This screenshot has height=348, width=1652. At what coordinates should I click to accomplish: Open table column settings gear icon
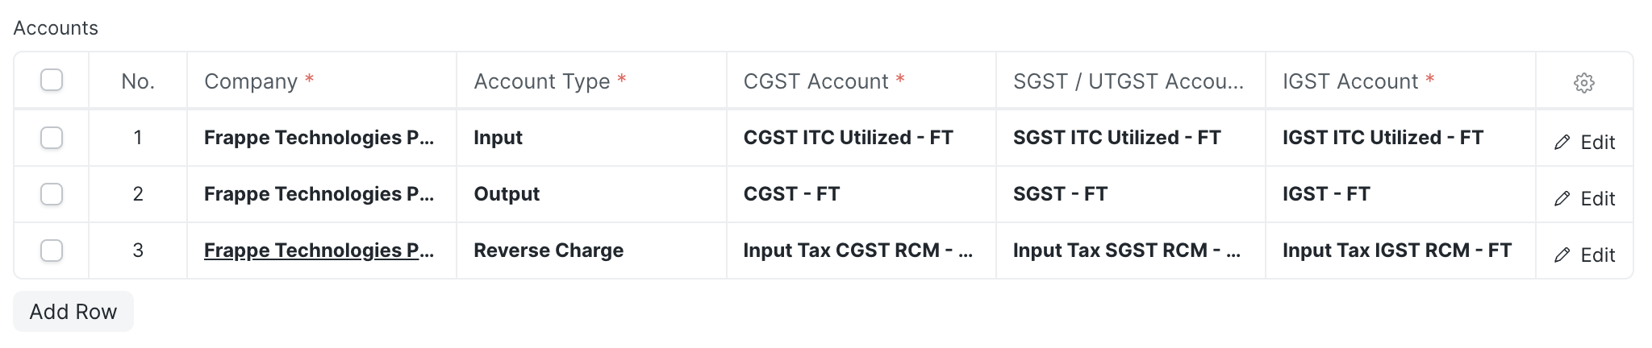1583,82
